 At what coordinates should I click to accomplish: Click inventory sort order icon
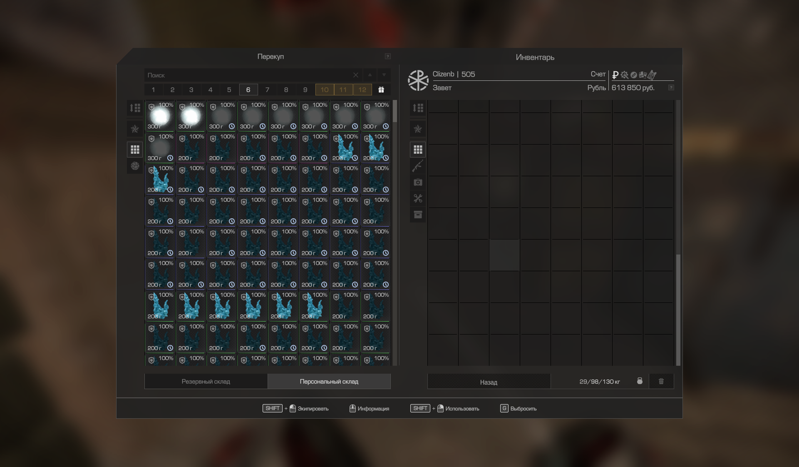pyautogui.click(x=418, y=108)
